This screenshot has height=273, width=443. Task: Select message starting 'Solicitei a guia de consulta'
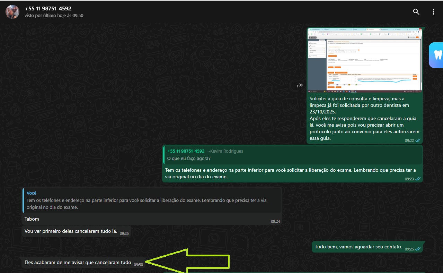[365, 118]
